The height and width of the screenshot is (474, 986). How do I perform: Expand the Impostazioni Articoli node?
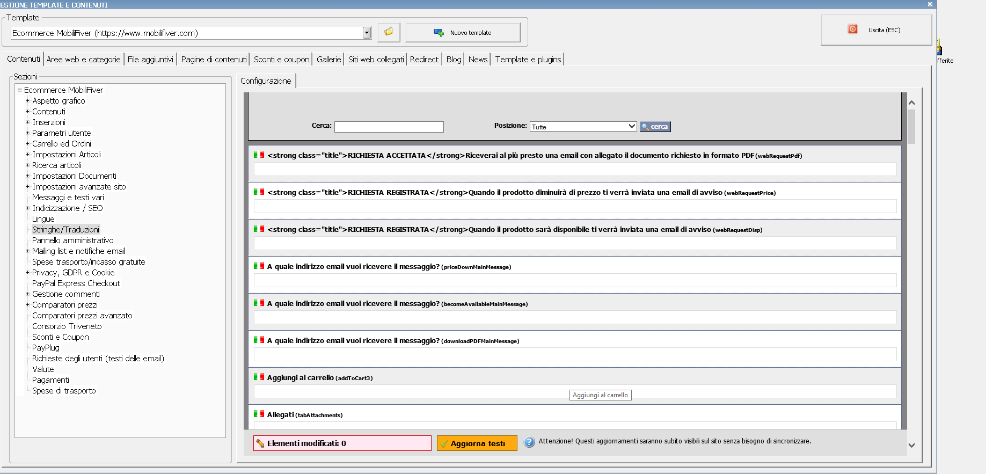point(27,155)
